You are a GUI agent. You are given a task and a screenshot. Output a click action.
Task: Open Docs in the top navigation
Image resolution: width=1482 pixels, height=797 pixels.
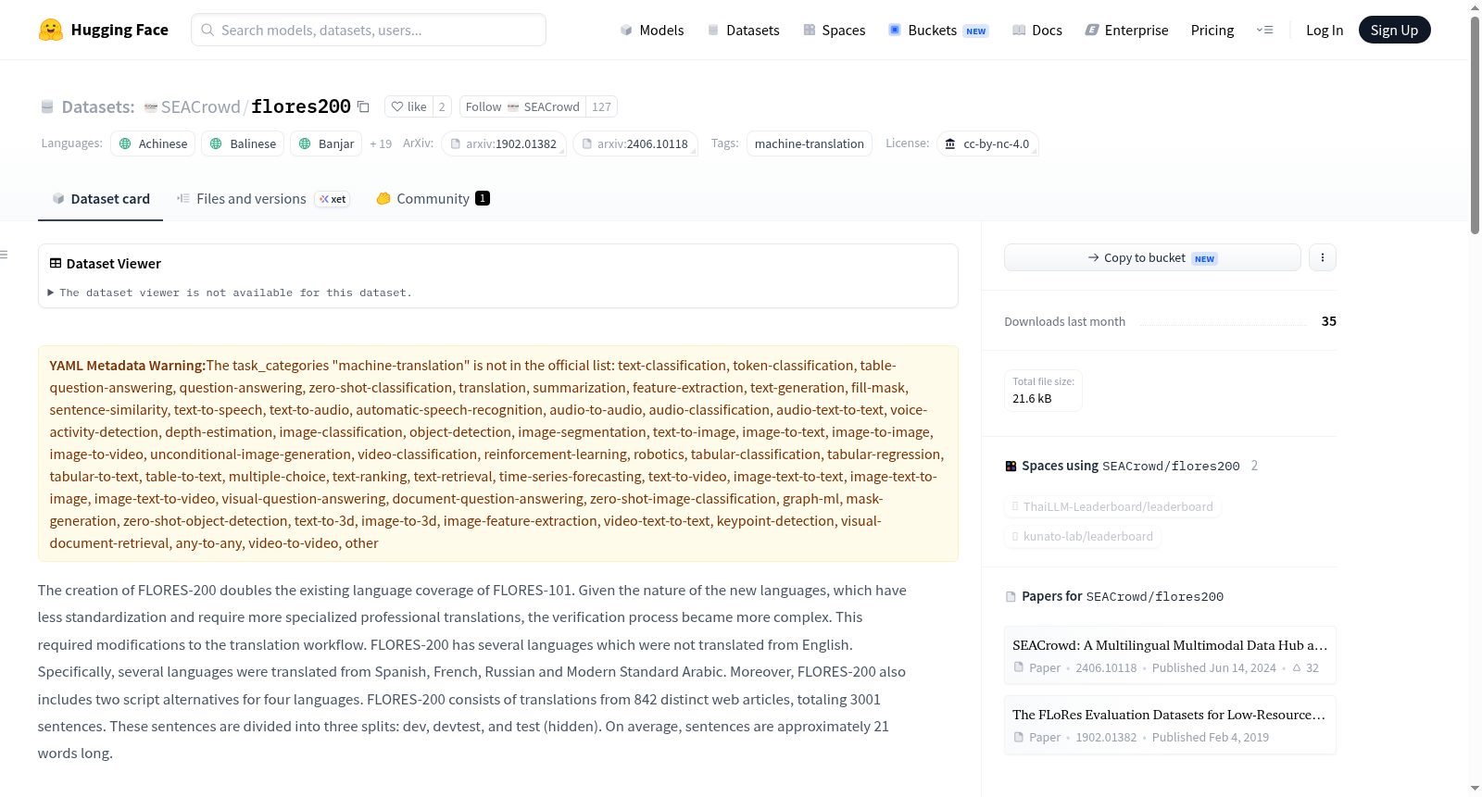pos(1036,30)
